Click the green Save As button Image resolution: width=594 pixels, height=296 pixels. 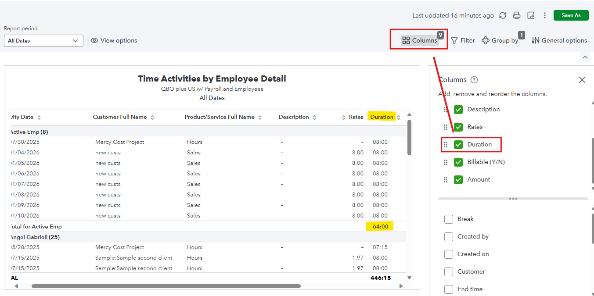coord(571,15)
